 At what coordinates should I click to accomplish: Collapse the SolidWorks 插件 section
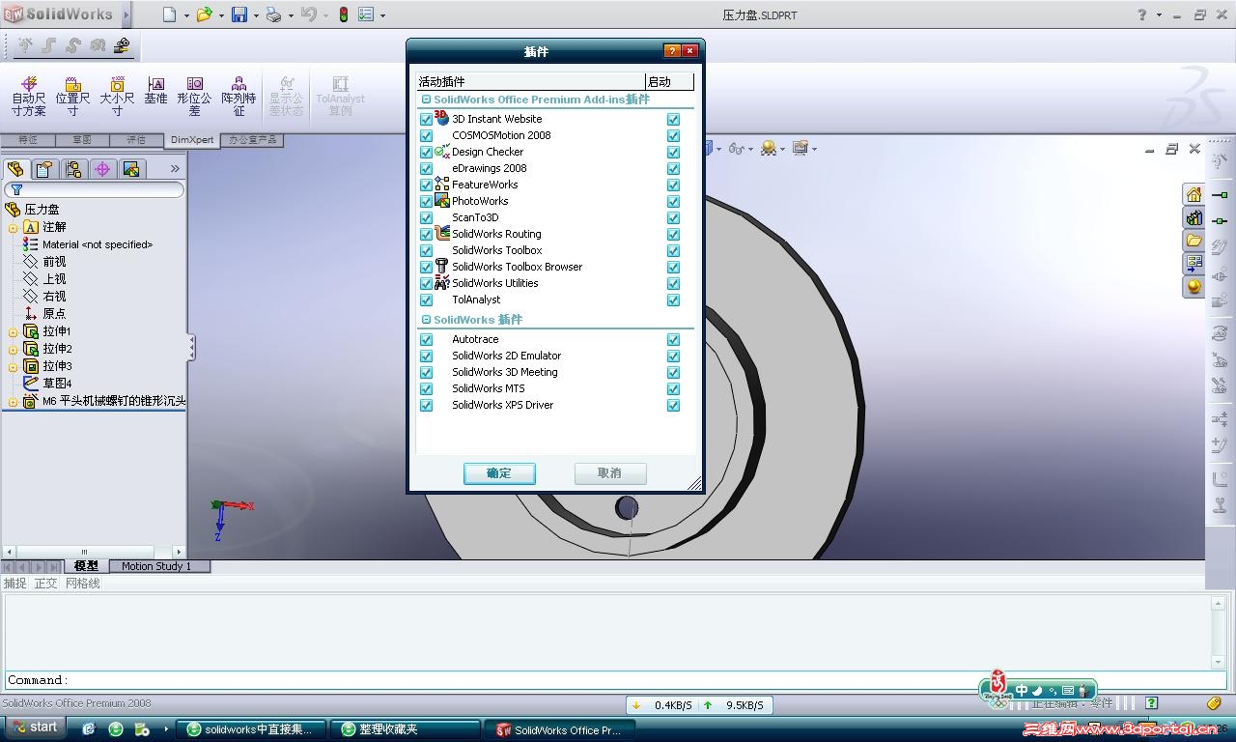point(425,320)
